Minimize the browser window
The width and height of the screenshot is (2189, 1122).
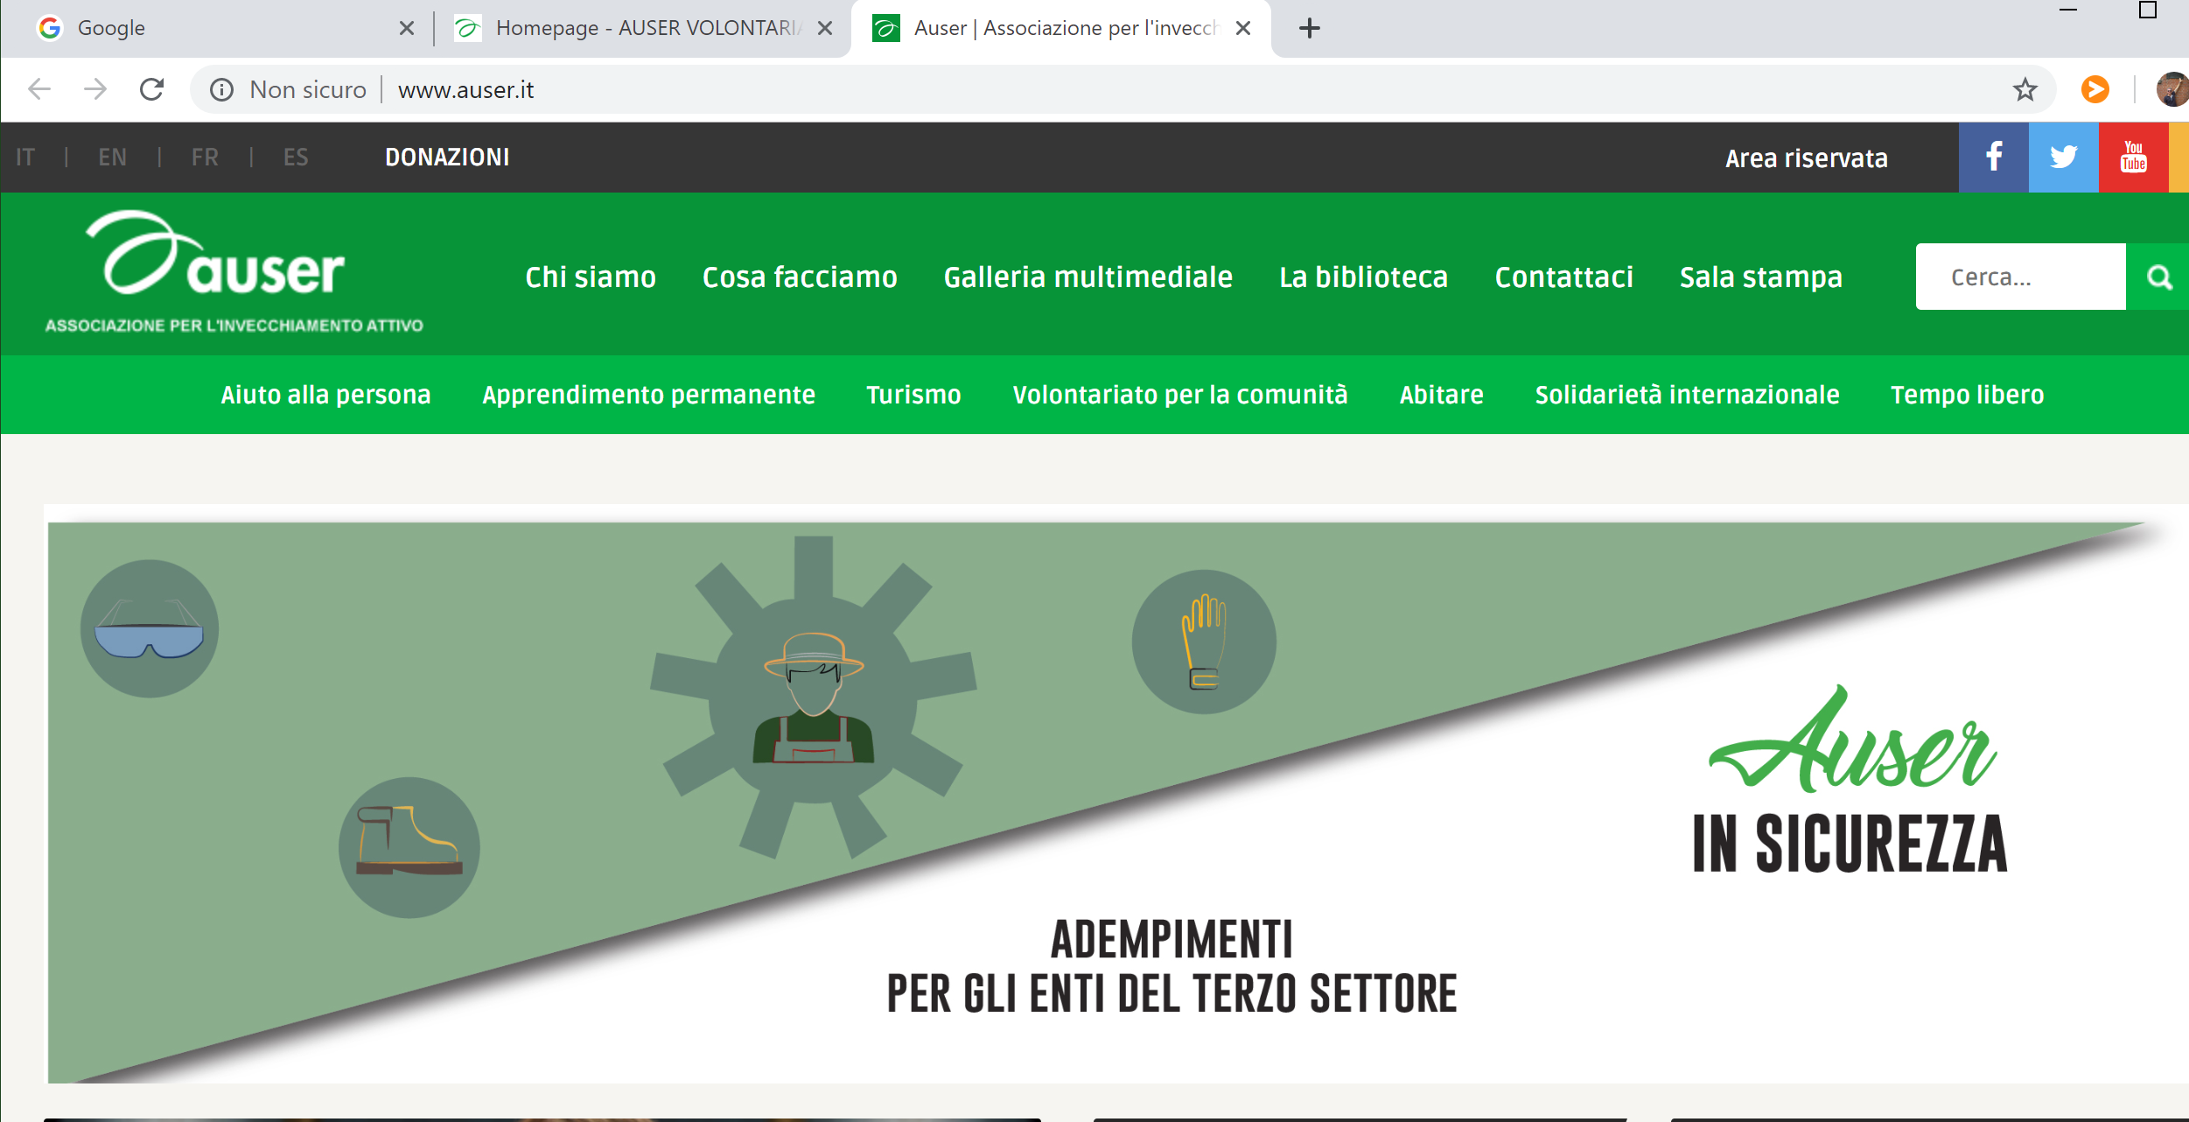tap(2068, 11)
